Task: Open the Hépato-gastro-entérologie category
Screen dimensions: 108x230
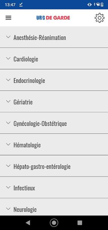Action: coord(54,166)
